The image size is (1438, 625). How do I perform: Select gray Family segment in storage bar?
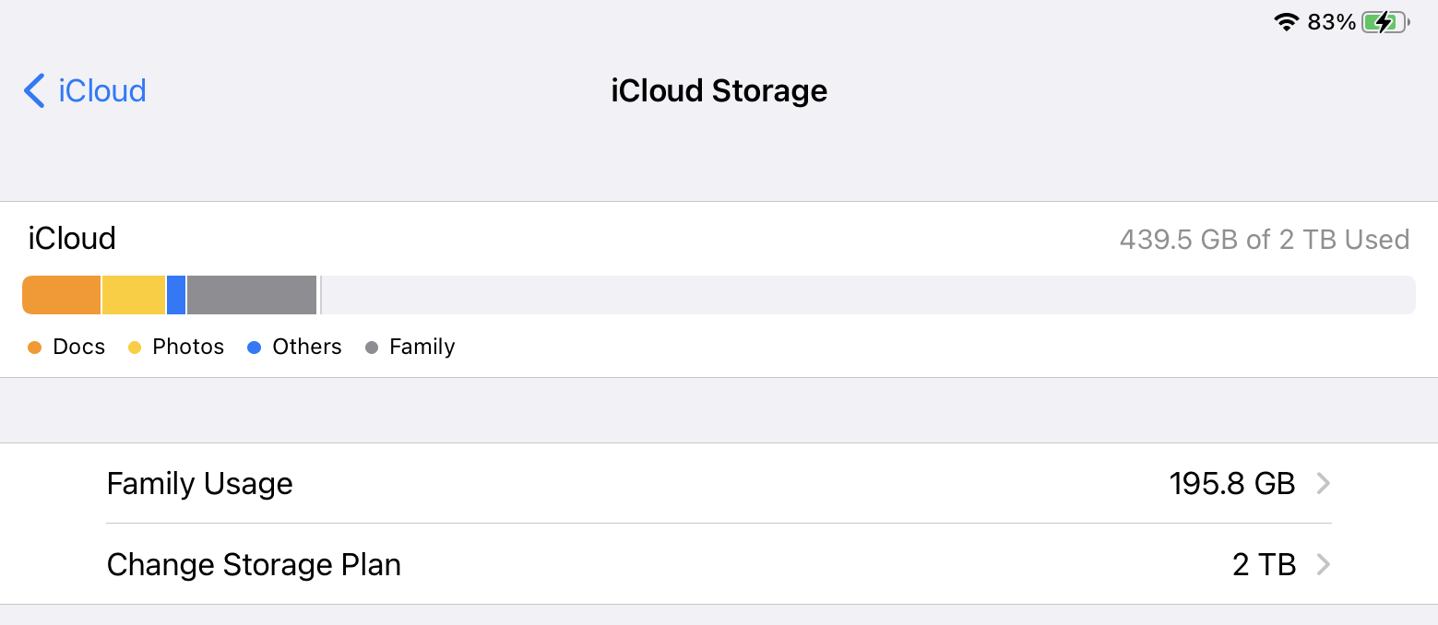click(252, 295)
